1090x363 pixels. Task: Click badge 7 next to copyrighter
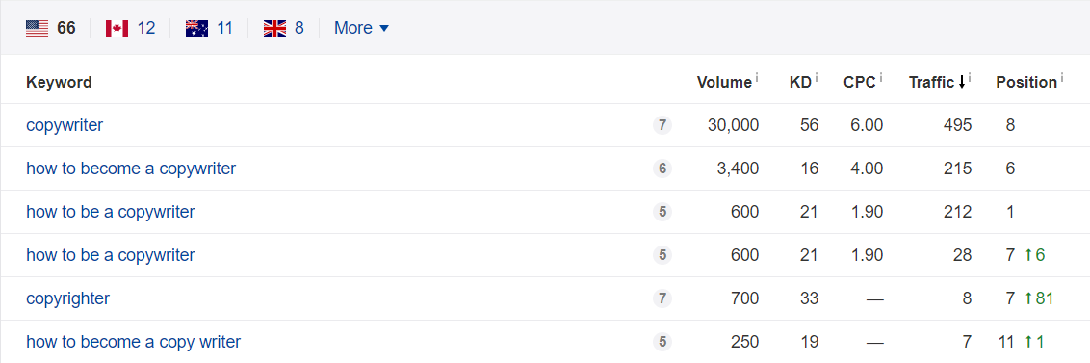662,298
